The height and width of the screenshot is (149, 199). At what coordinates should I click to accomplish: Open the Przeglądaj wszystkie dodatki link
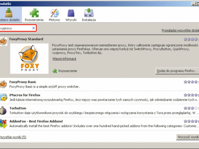point(180,30)
